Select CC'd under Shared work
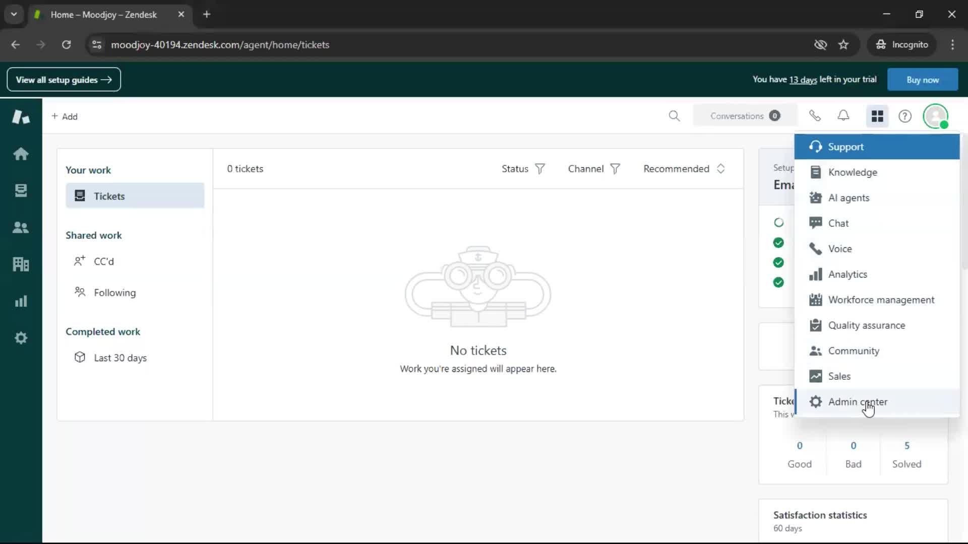This screenshot has height=544, width=968. 135,261
